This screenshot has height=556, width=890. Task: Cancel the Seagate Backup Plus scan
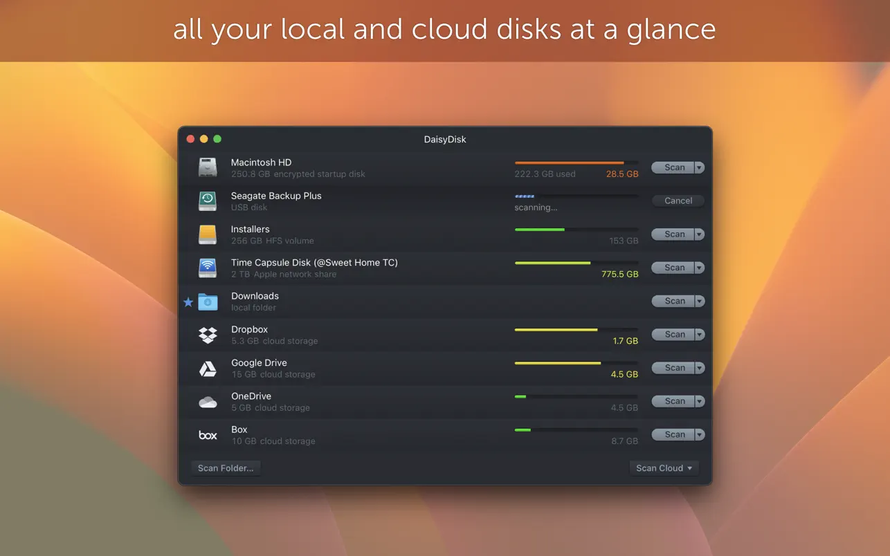(x=678, y=201)
